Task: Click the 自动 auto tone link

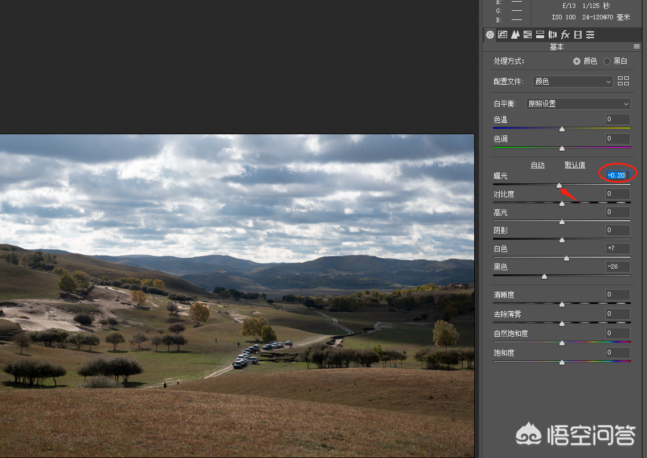Action: pos(538,165)
